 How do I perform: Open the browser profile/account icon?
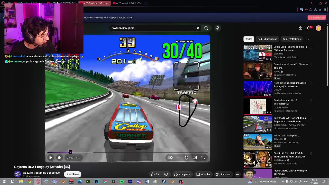(x=315, y=10)
